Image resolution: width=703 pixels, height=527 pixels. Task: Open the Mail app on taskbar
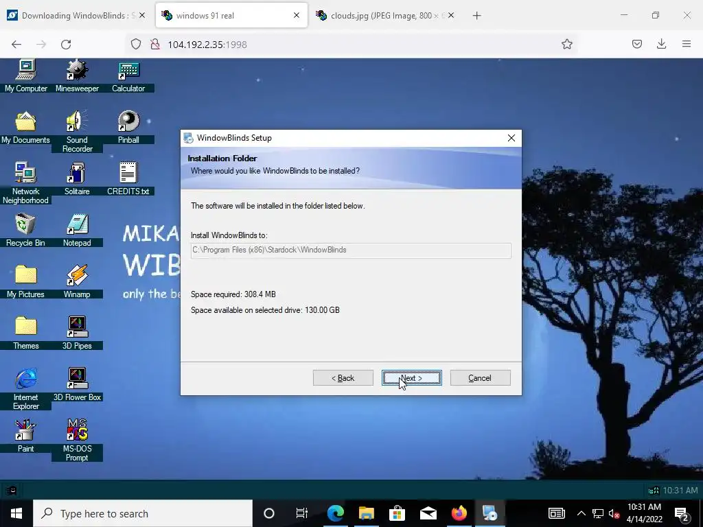(x=428, y=513)
